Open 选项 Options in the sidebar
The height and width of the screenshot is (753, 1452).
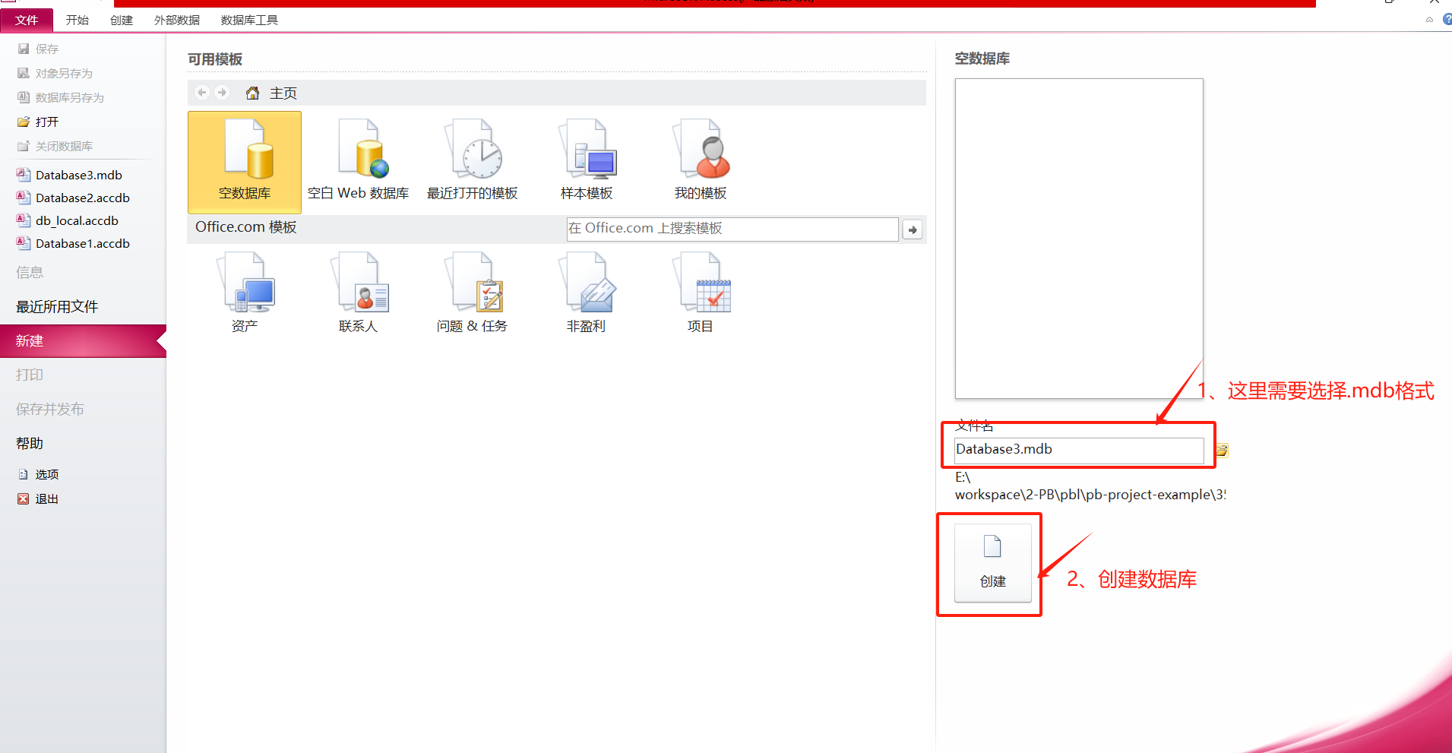click(38, 474)
